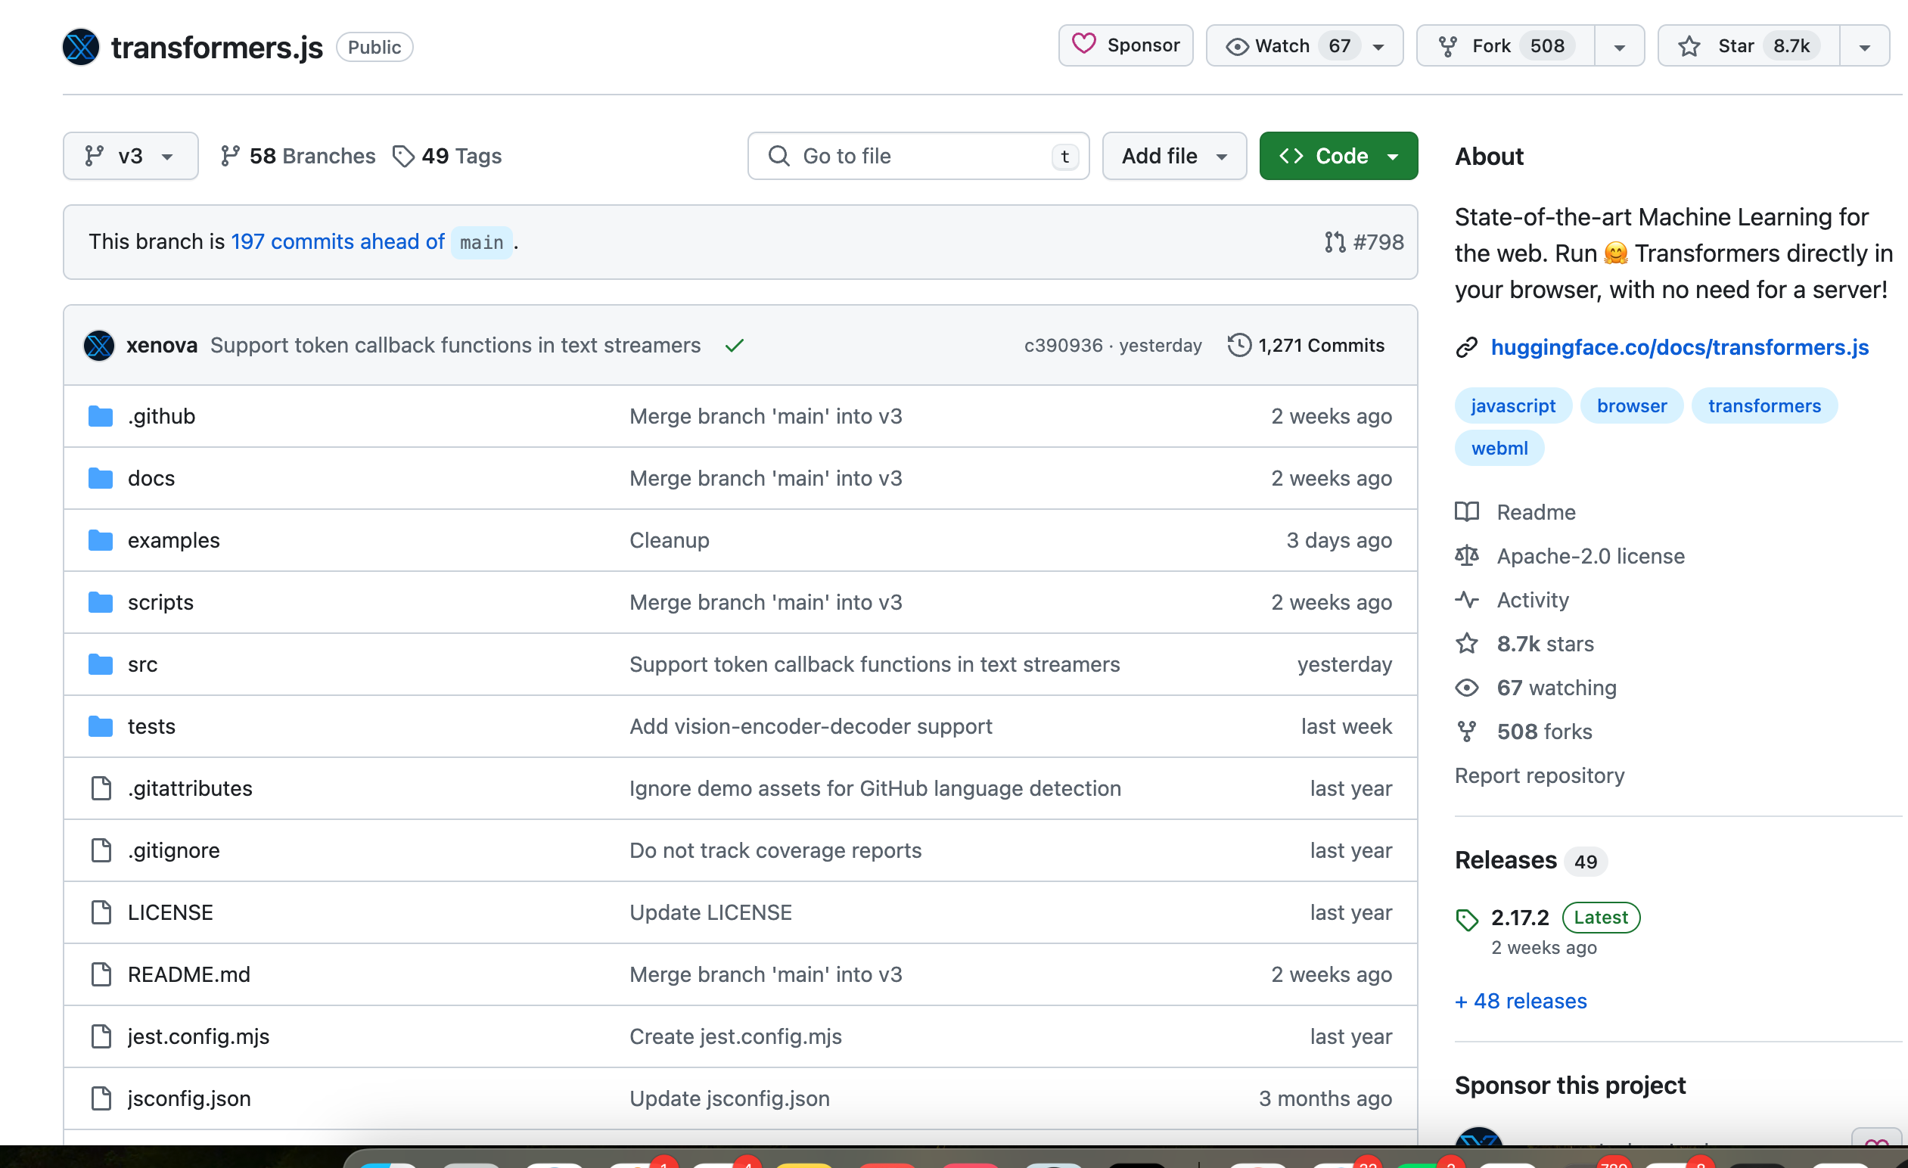Expand the green Code dropdown
The image size is (1908, 1168).
tap(1338, 156)
